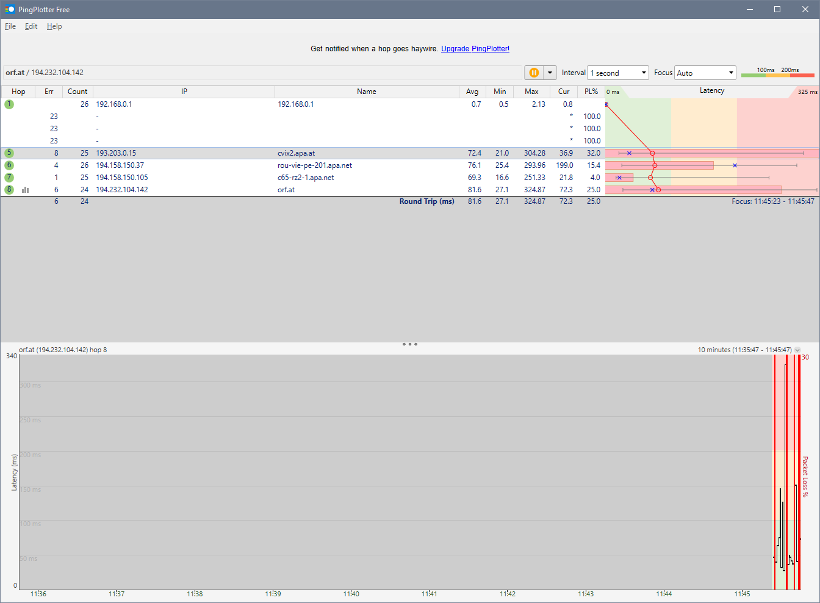Screen dimensions: 820x603
Task: Click the 325 ms graph scale label
Action: click(807, 92)
